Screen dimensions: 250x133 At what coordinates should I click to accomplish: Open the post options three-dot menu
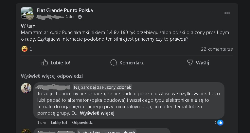227,13
